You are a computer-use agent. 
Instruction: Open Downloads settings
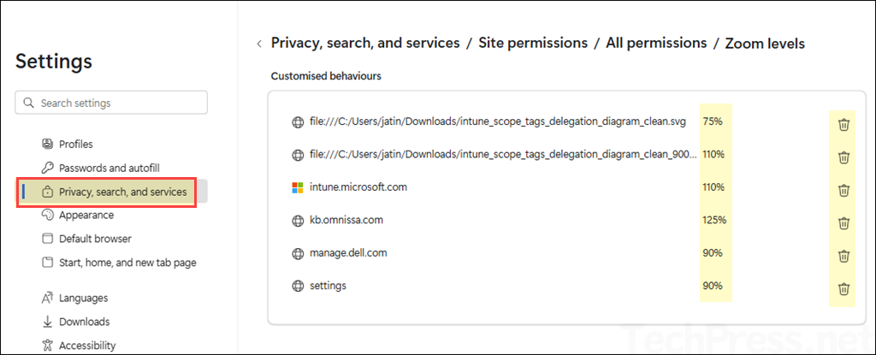click(x=85, y=322)
